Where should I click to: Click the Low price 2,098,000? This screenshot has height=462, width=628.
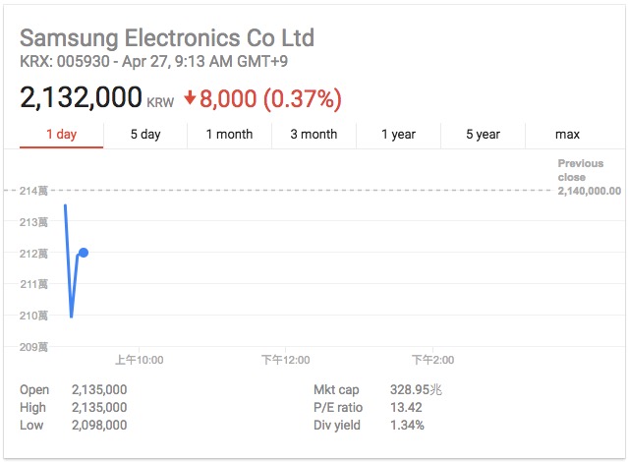coord(99,425)
